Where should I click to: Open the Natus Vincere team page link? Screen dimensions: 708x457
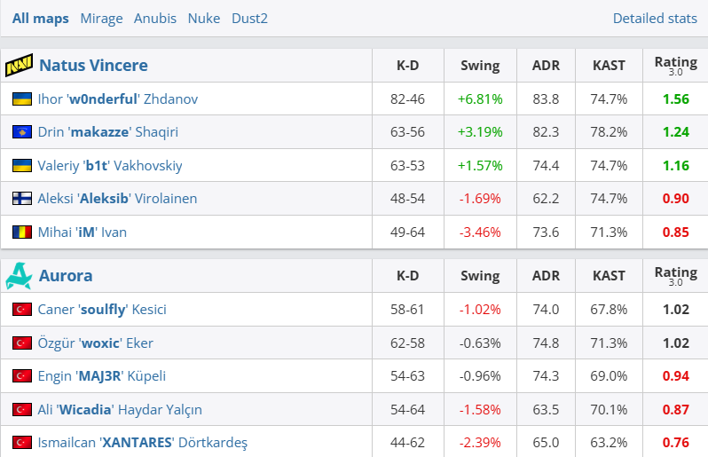pos(93,66)
